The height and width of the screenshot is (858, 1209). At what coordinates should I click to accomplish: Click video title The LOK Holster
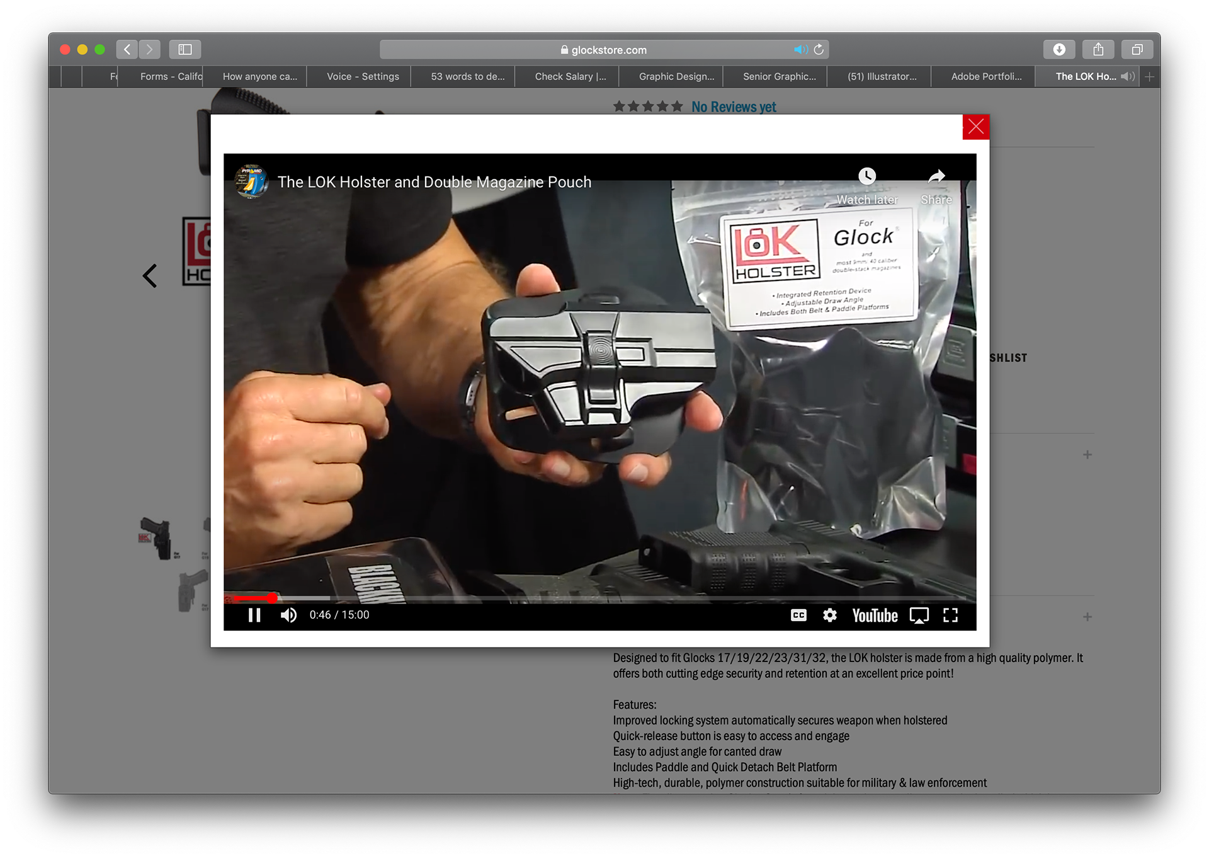[434, 182]
